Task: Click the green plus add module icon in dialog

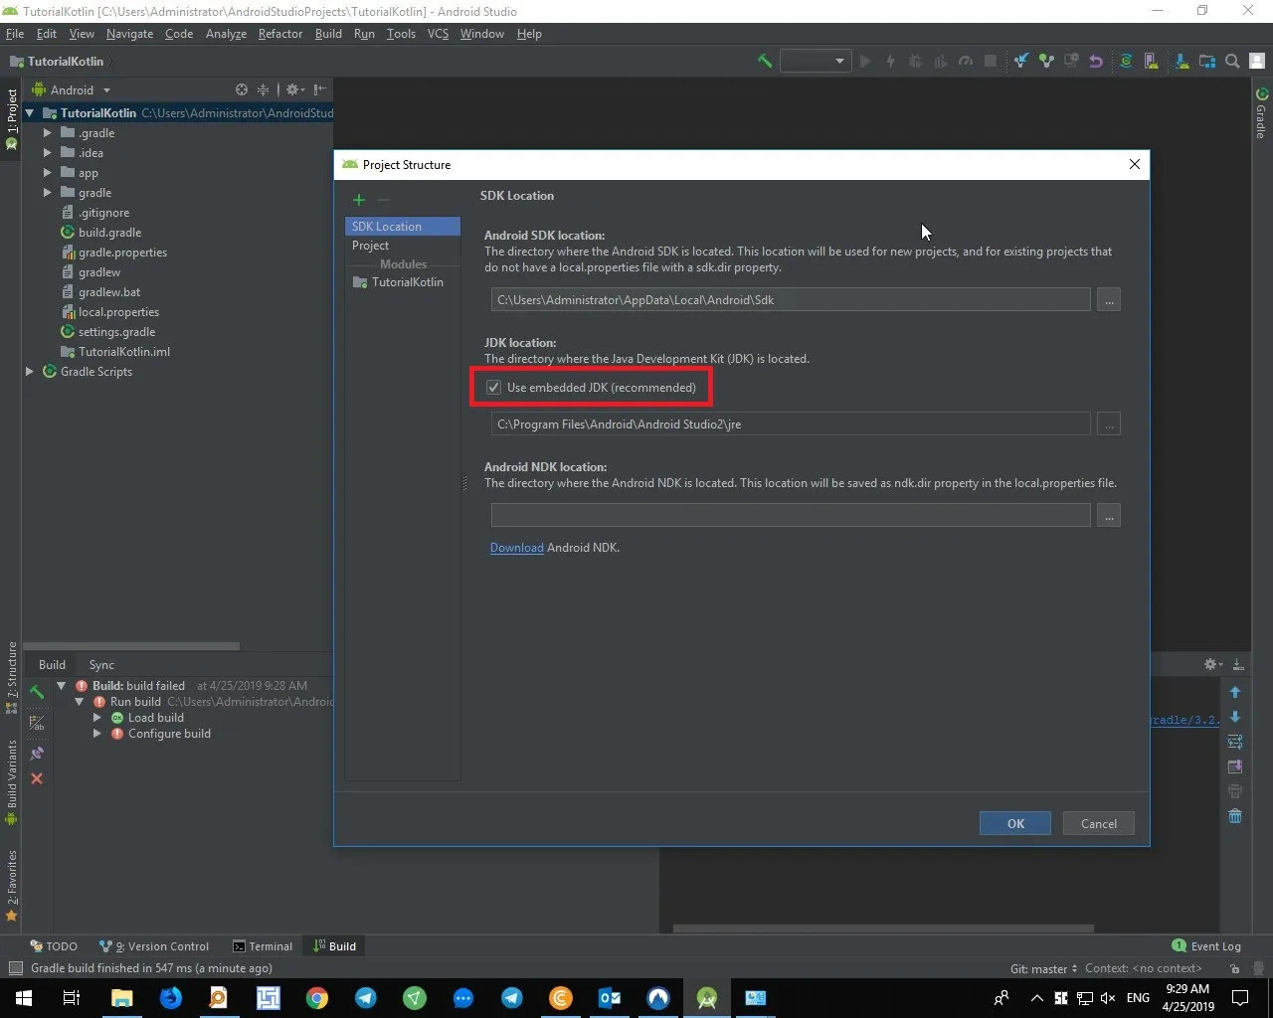Action: 359,200
